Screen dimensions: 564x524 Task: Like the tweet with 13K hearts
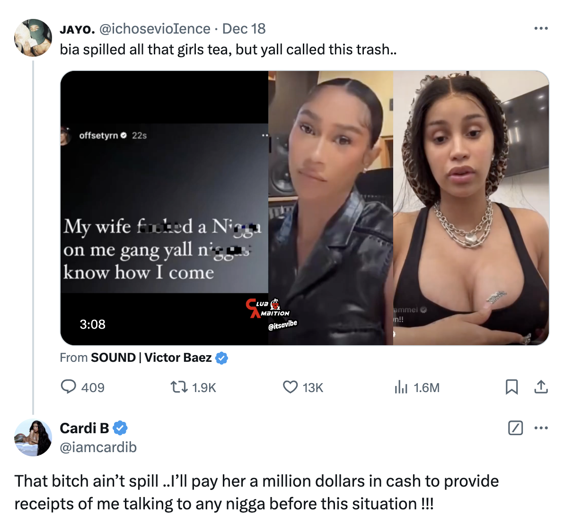(x=290, y=387)
